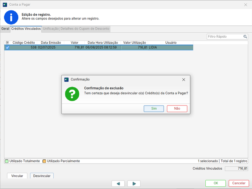Click the green Utilizado Totalmente legend swatch
Screen dimensions: 252x189
tap(7, 161)
